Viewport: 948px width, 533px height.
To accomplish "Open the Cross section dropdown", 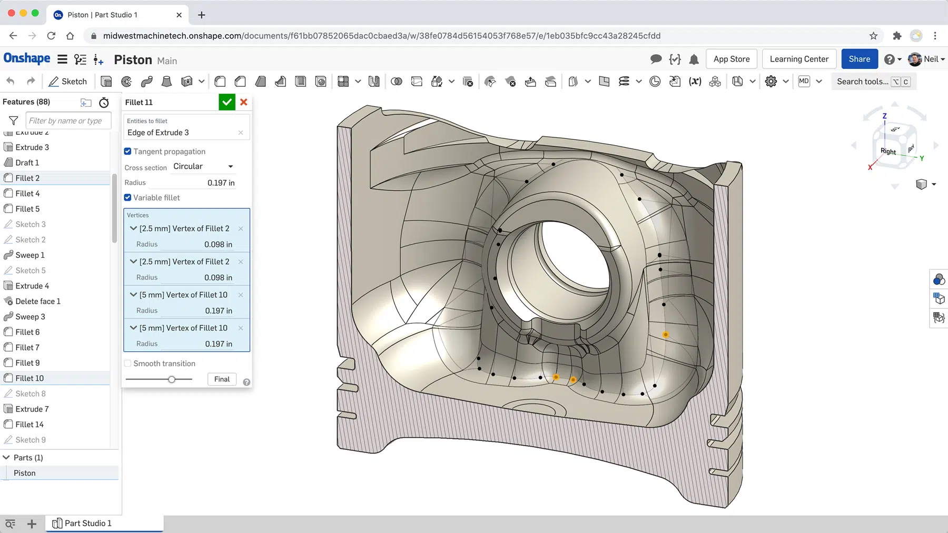I will pyautogui.click(x=203, y=166).
